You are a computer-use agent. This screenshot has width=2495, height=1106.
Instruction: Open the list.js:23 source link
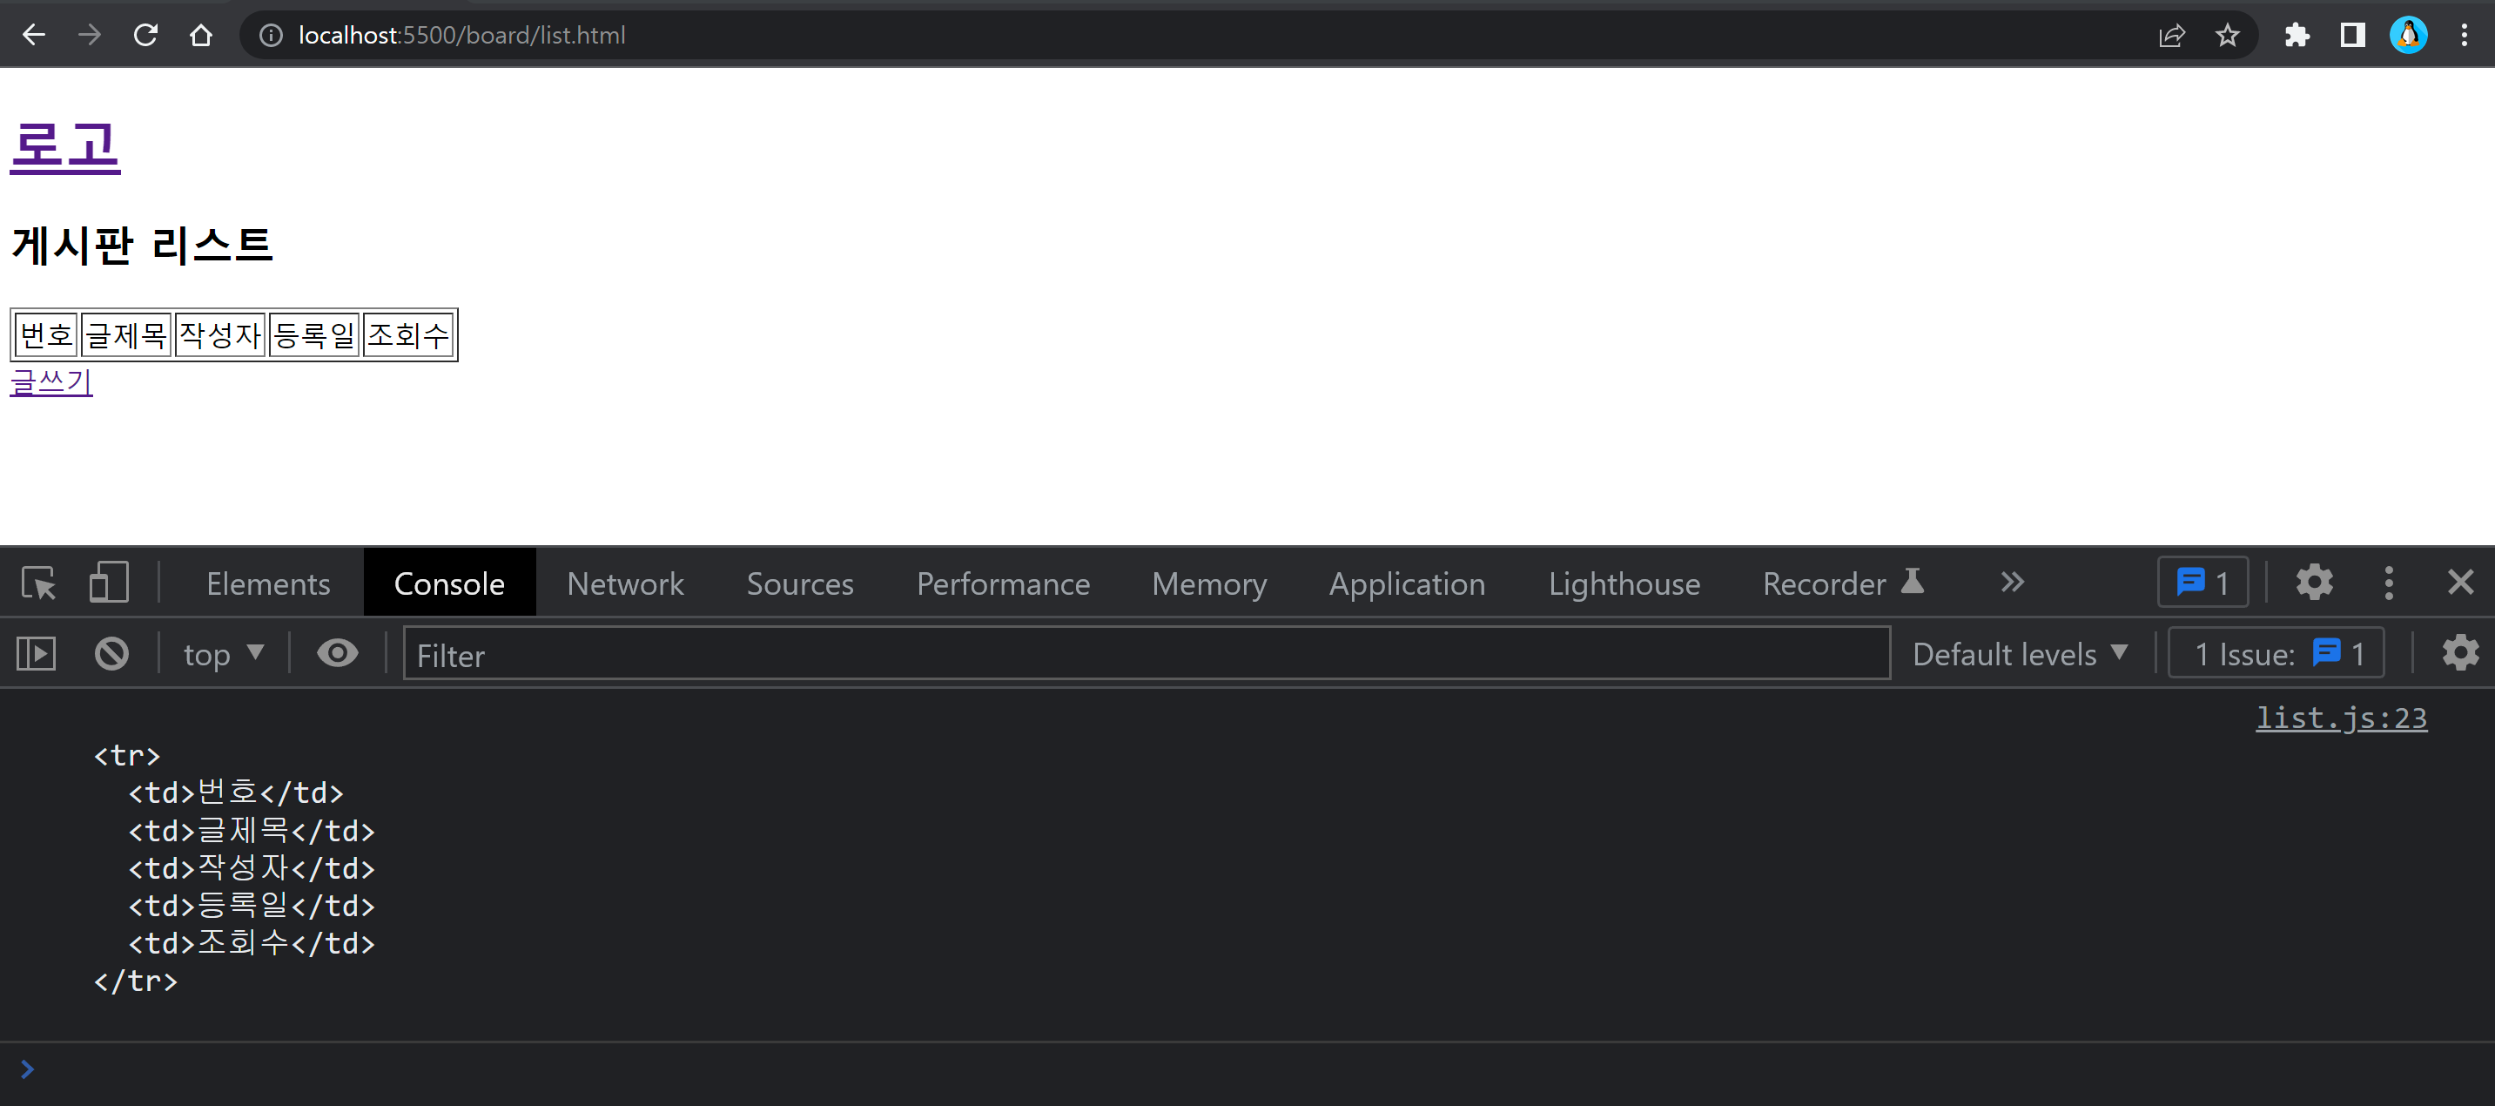pyautogui.click(x=2341, y=718)
